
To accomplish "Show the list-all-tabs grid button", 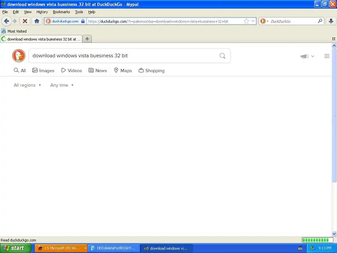I will (334, 39).
